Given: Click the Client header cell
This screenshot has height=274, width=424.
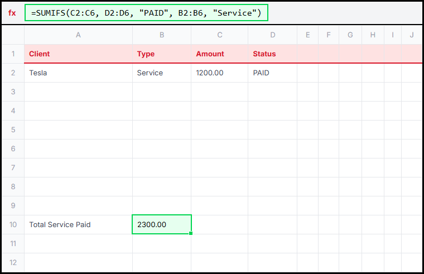Looking at the screenshot, I should (78, 54).
